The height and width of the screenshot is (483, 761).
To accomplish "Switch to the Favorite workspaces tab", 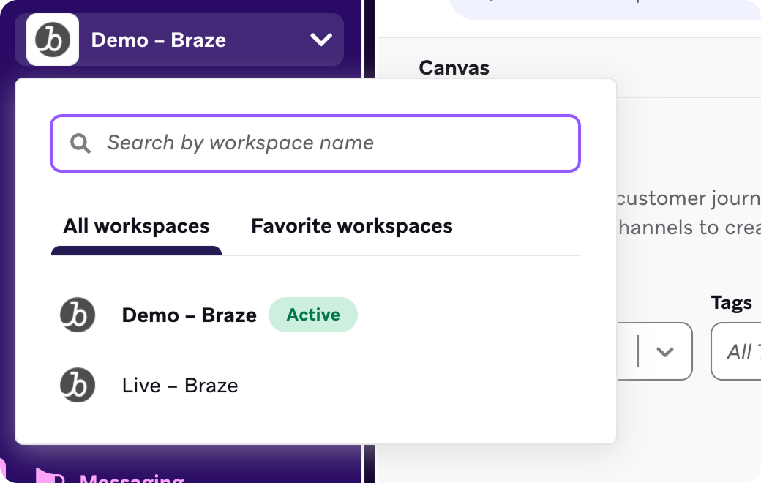I will pos(352,226).
